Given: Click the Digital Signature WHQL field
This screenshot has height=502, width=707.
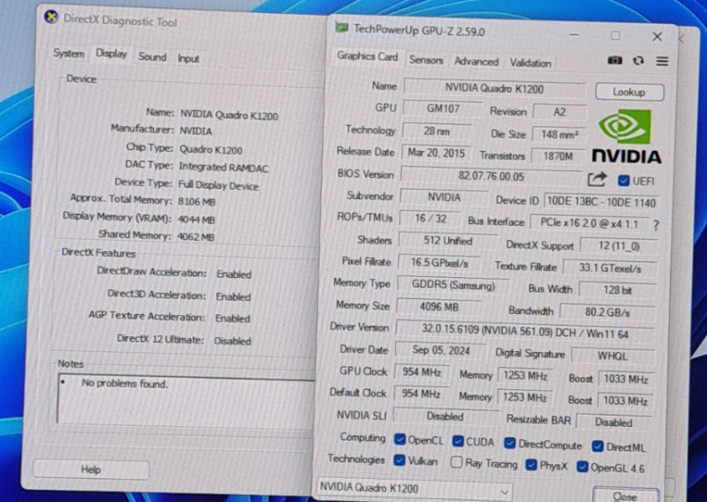Looking at the screenshot, I should (612, 356).
